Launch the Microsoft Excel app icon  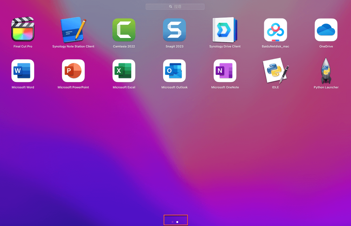coord(124,71)
